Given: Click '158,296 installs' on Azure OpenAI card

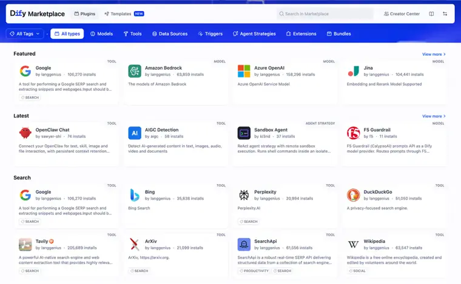Looking at the screenshot, I should [300, 74].
